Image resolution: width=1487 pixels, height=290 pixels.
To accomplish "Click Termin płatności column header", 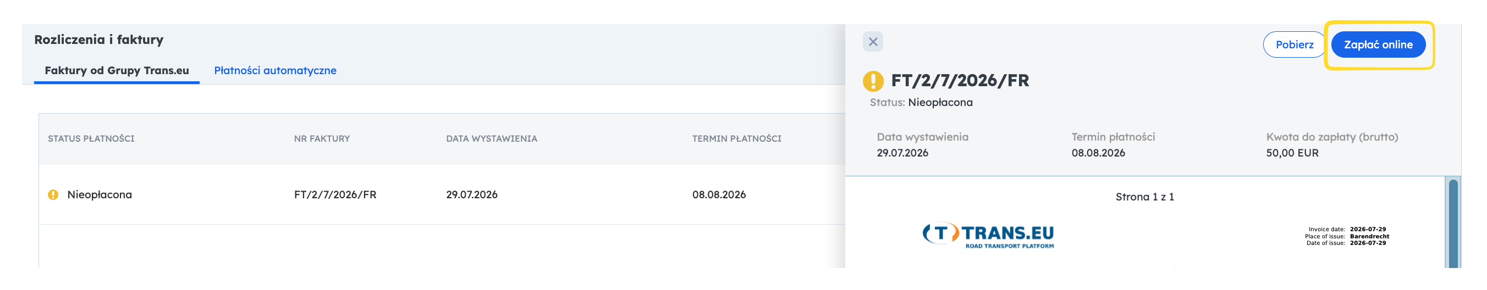I will tap(736, 138).
